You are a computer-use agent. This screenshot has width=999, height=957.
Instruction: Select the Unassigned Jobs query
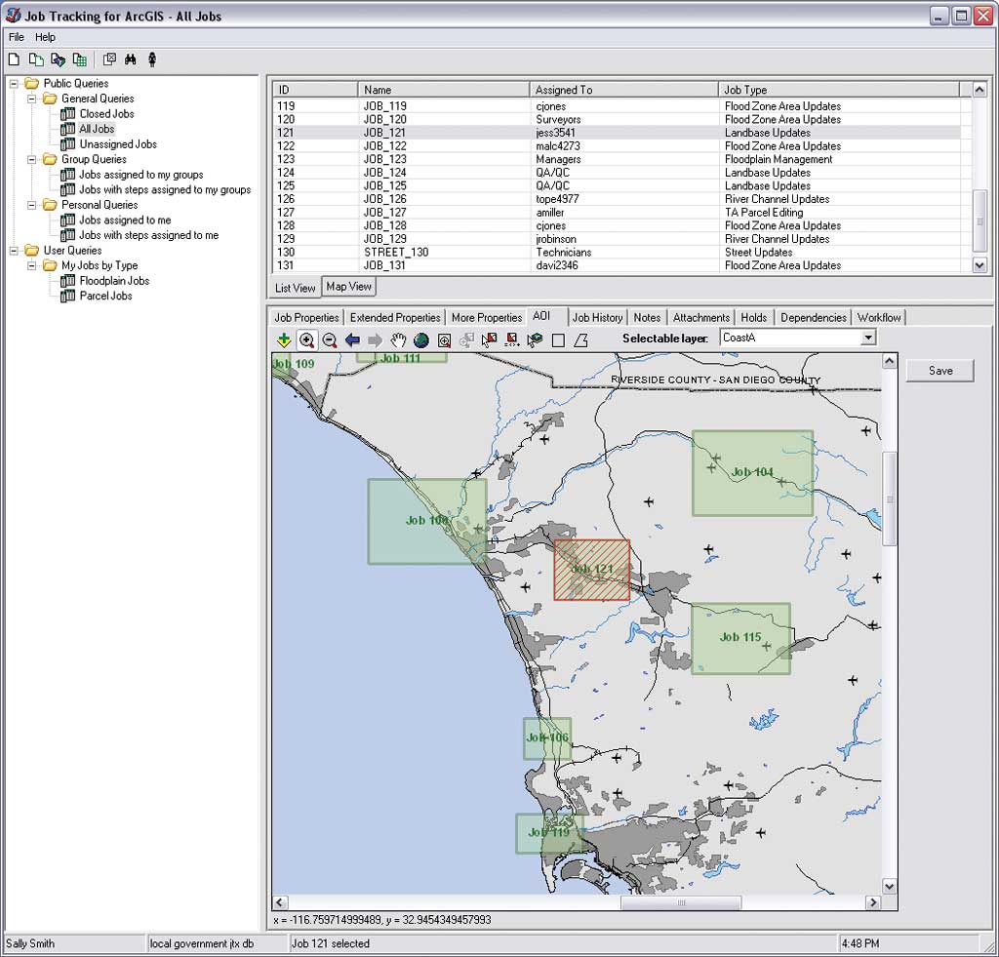pos(117,144)
